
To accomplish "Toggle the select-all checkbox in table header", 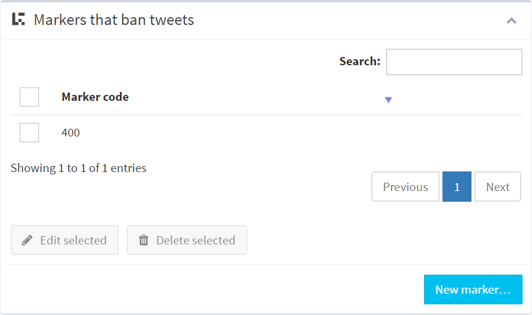I will 29,97.
